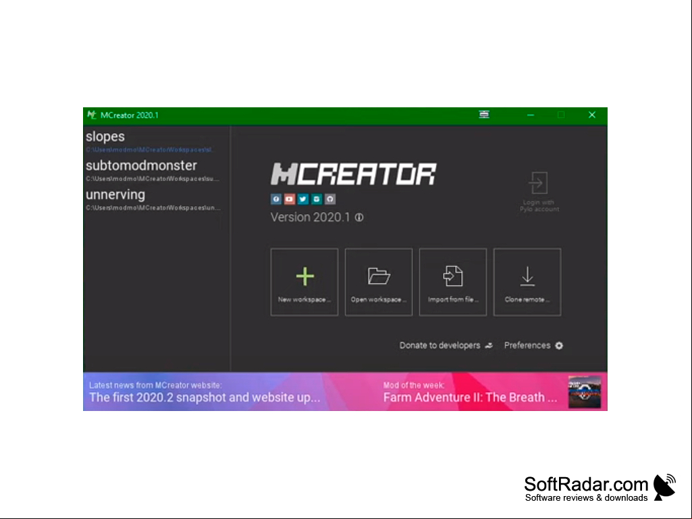Log in with Pylo account
The height and width of the screenshot is (519, 692).
[539, 192]
